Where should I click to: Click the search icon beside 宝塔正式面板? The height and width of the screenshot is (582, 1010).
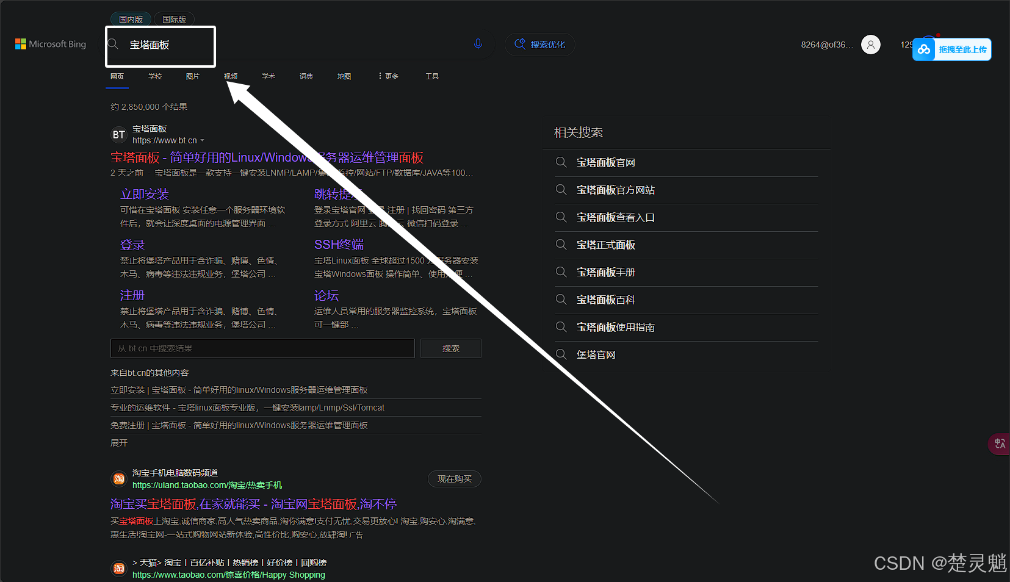pyautogui.click(x=561, y=245)
